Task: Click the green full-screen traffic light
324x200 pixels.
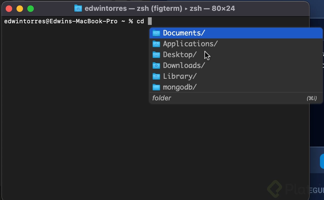Action: point(31,8)
